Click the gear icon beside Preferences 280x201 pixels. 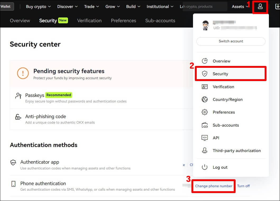tap(205, 112)
